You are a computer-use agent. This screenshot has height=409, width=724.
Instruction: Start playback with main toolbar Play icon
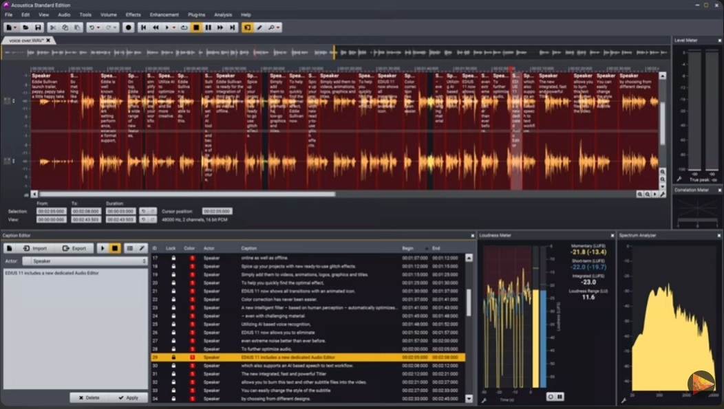pos(167,27)
